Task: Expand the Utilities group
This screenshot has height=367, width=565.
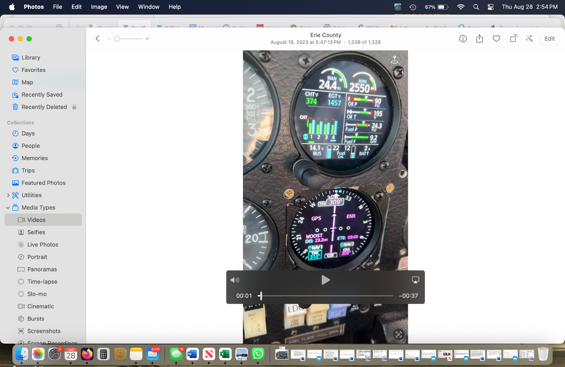Action: [8, 195]
